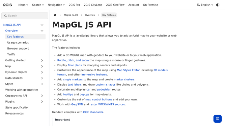Open the chat support widget button
Image resolution: width=225 pixels, height=126 pixels.
[217, 119]
